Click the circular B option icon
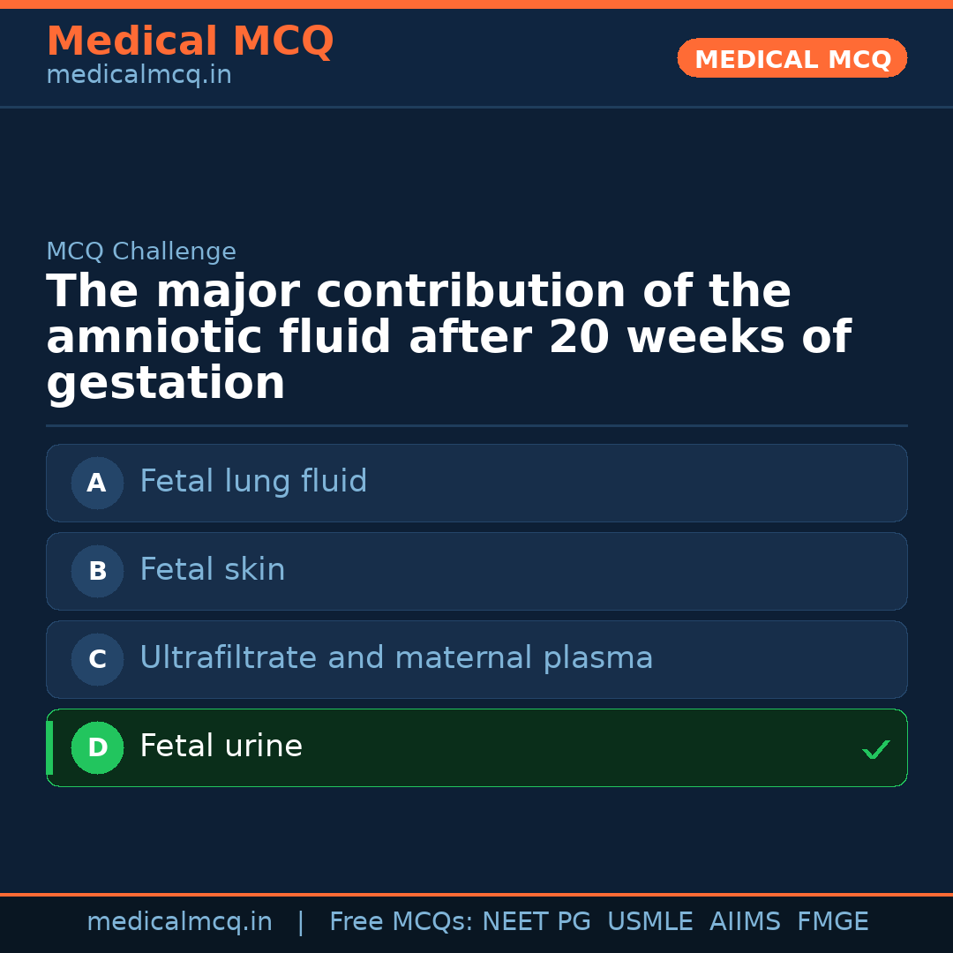The width and height of the screenshot is (953, 953). [97, 571]
